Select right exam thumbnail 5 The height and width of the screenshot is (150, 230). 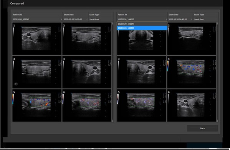point(142,105)
